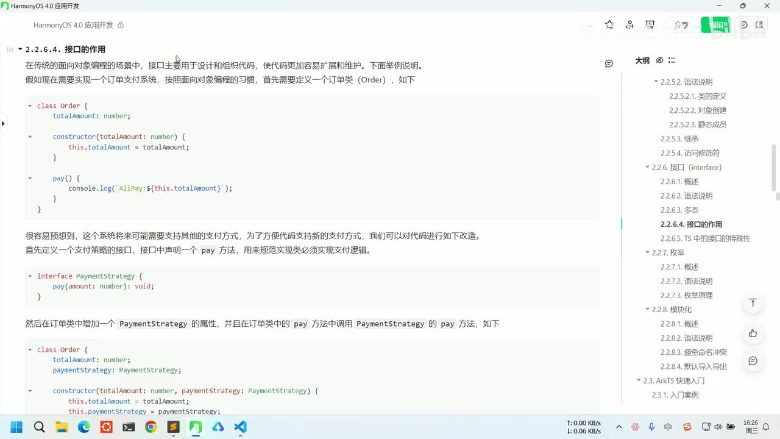This screenshot has width=780, height=439.
Task: Expand the left sidebar arrow
Action: (3, 124)
